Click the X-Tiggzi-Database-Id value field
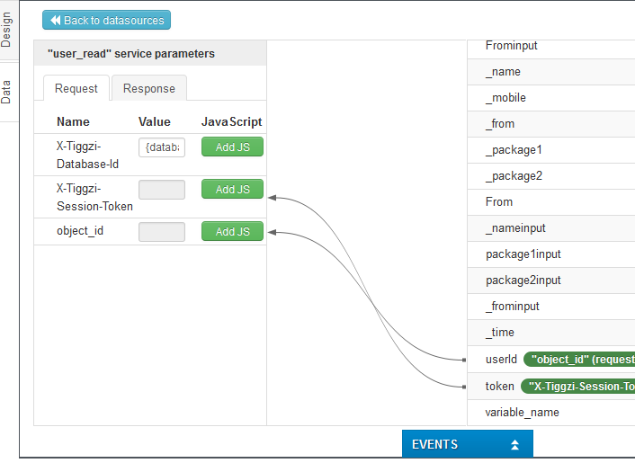This screenshot has height=463, width=635. [162, 147]
